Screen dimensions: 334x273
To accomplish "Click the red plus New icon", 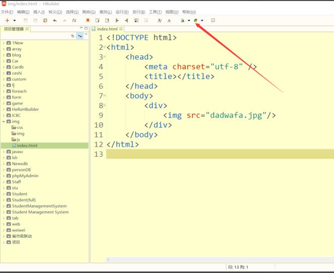I will [7, 21].
